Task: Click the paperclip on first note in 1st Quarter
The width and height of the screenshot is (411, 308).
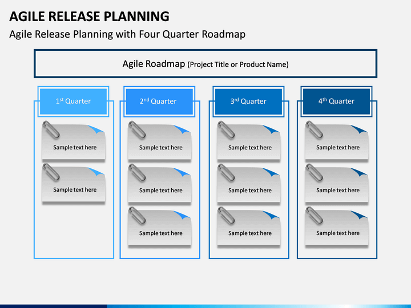Action: coord(51,129)
